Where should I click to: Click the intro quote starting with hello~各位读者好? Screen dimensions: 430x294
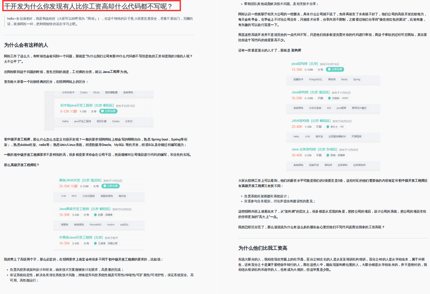(x=100, y=21)
